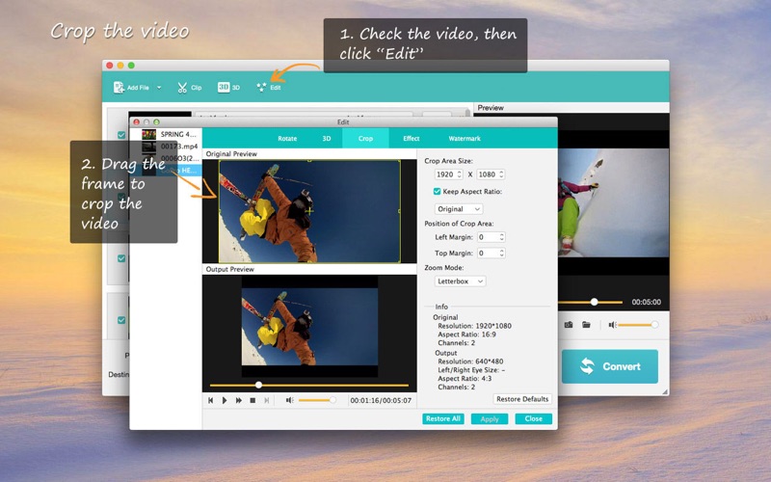Open the Add File dropdown arrow
This screenshot has height=482, width=771.
coord(159,88)
